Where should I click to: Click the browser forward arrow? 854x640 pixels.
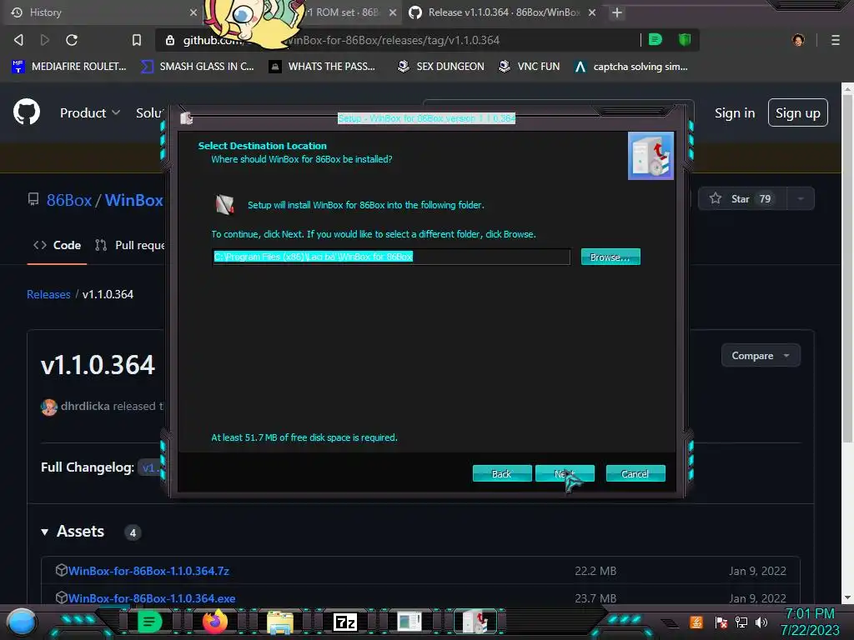click(45, 40)
